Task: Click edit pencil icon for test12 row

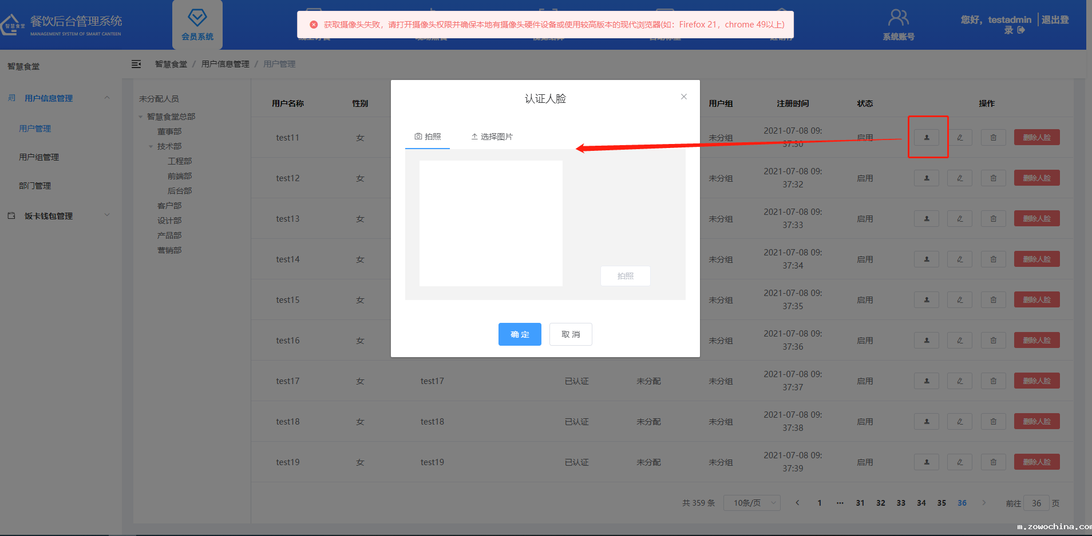Action: (x=959, y=178)
